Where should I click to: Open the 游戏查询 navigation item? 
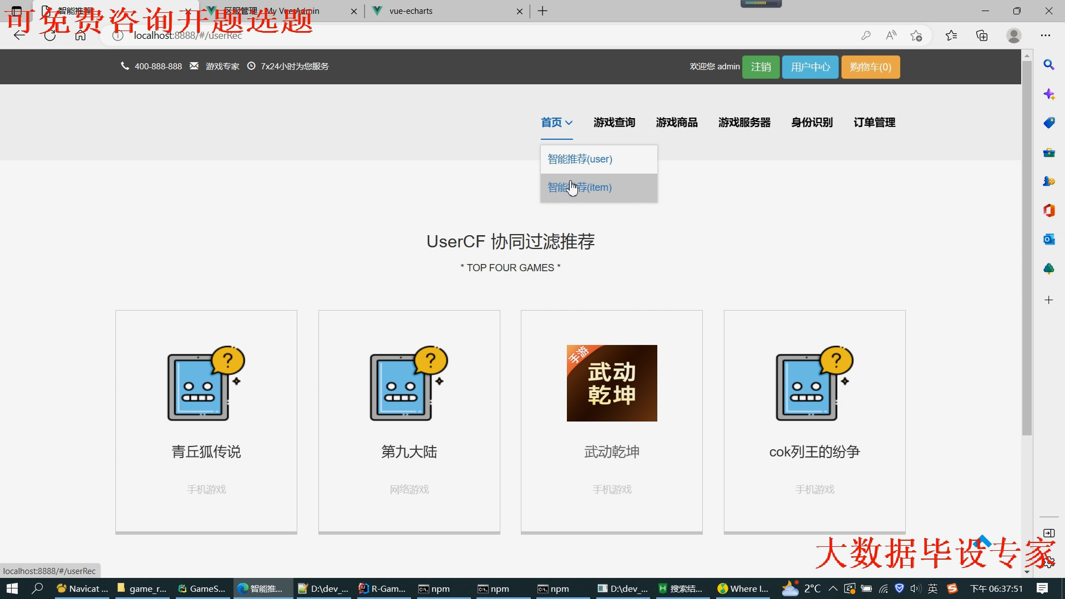[614, 123]
